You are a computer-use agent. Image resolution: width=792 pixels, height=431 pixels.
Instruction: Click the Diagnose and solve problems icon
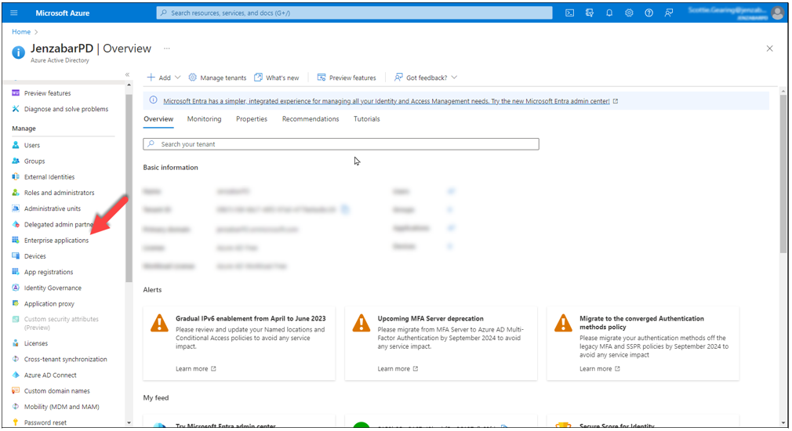16,108
